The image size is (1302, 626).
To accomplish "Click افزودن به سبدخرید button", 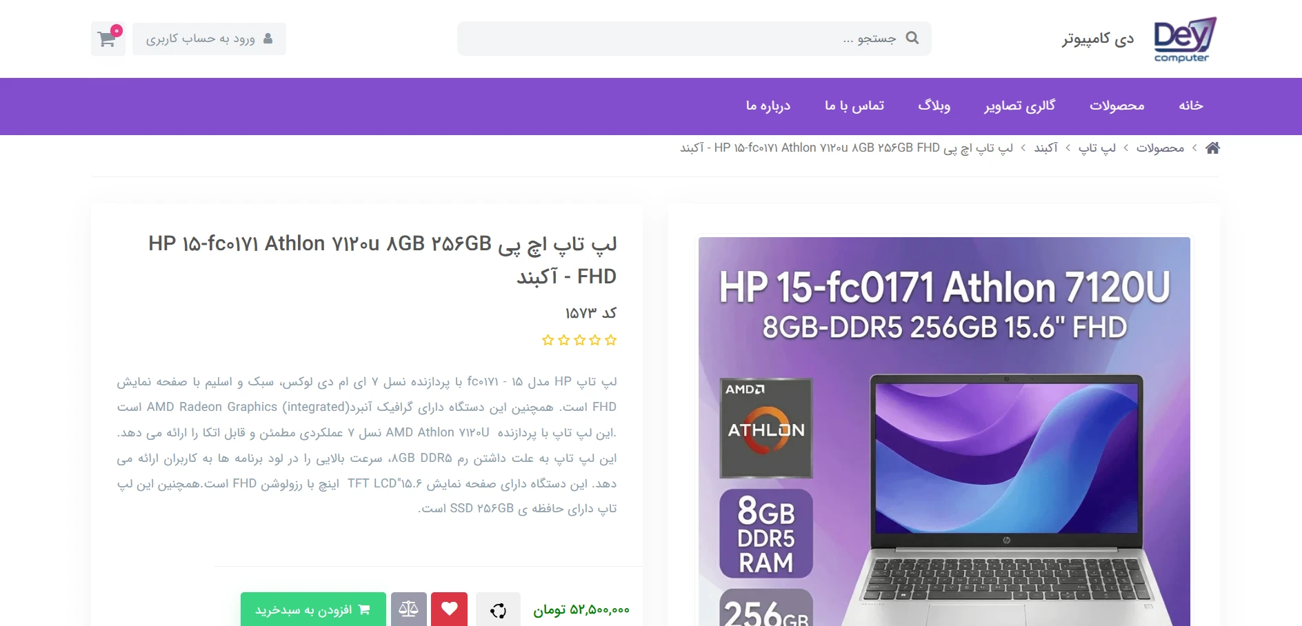I will 313,609.
